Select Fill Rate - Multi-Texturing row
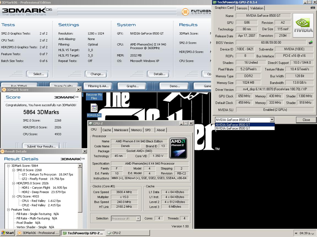This screenshot has width=317, height=237. tap(37, 218)
